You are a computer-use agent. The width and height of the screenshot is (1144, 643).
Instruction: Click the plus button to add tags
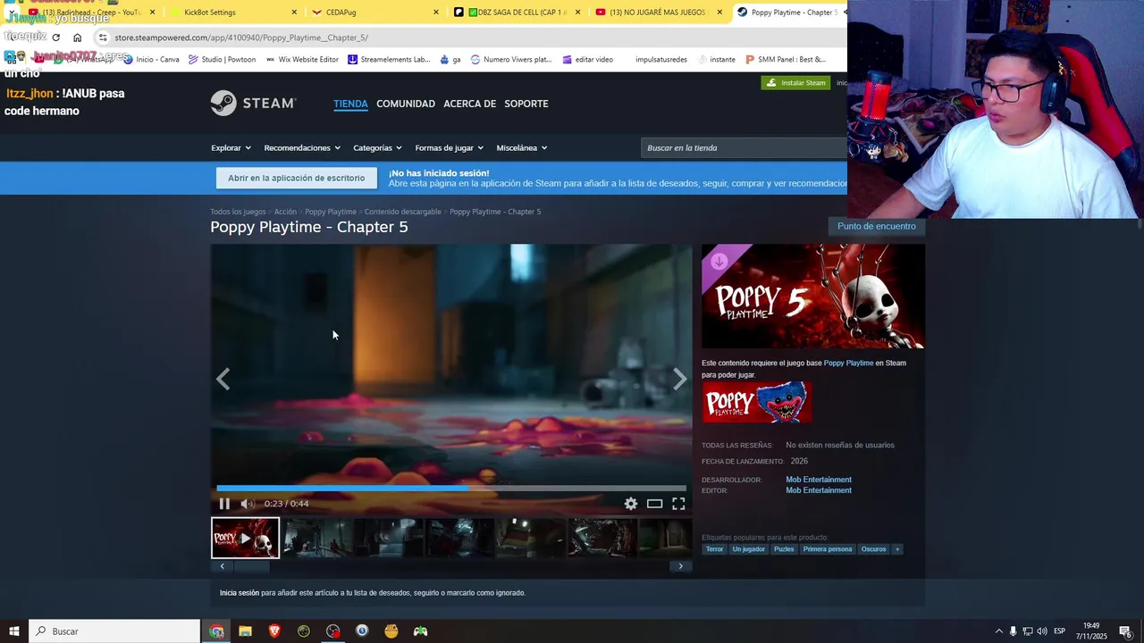[x=897, y=549]
